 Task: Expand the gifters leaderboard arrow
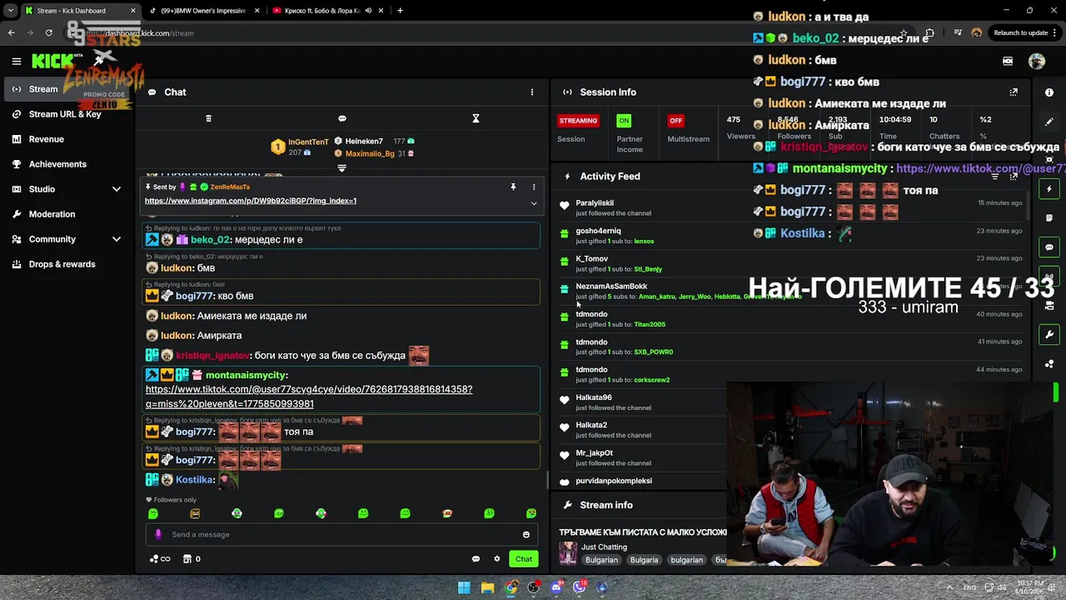click(341, 168)
